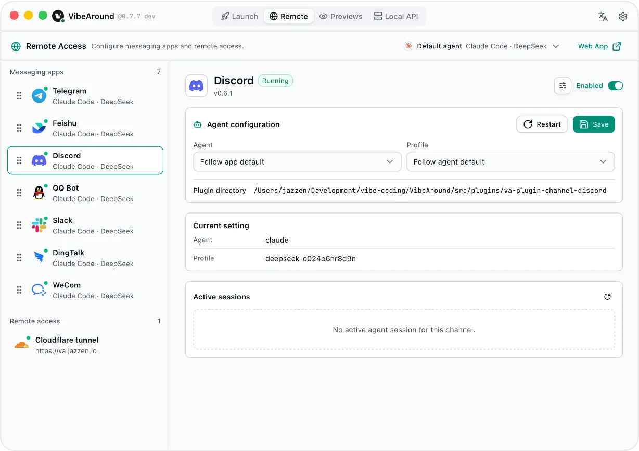
Task: Click the Discord row drag handle
Action: click(19, 160)
